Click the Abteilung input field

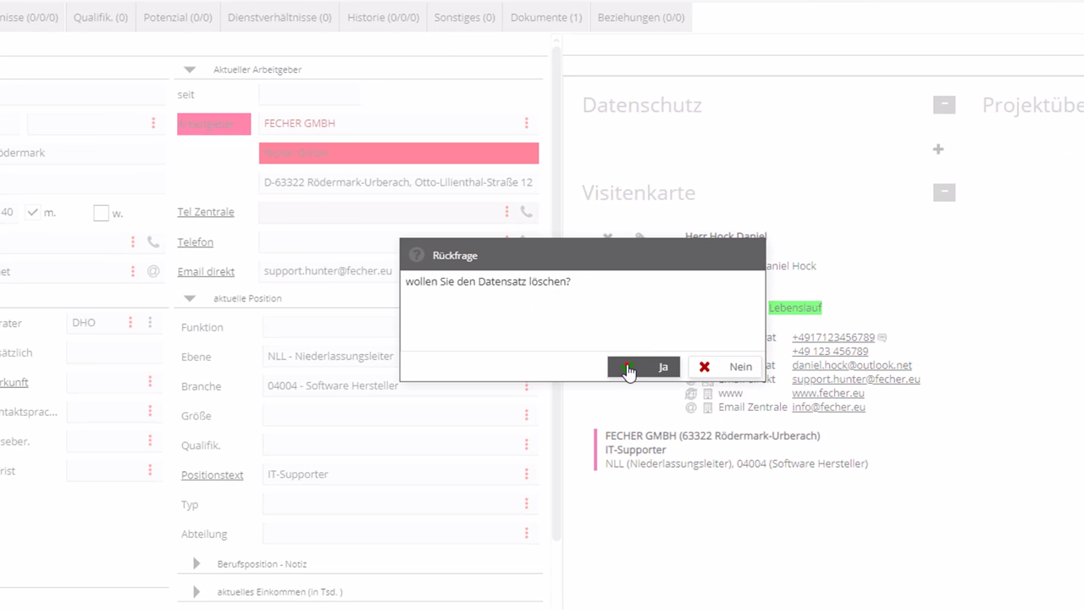pos(399,534)
